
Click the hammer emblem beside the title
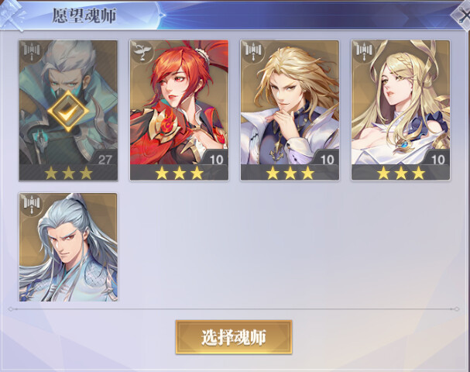click(x=13, y=15)
